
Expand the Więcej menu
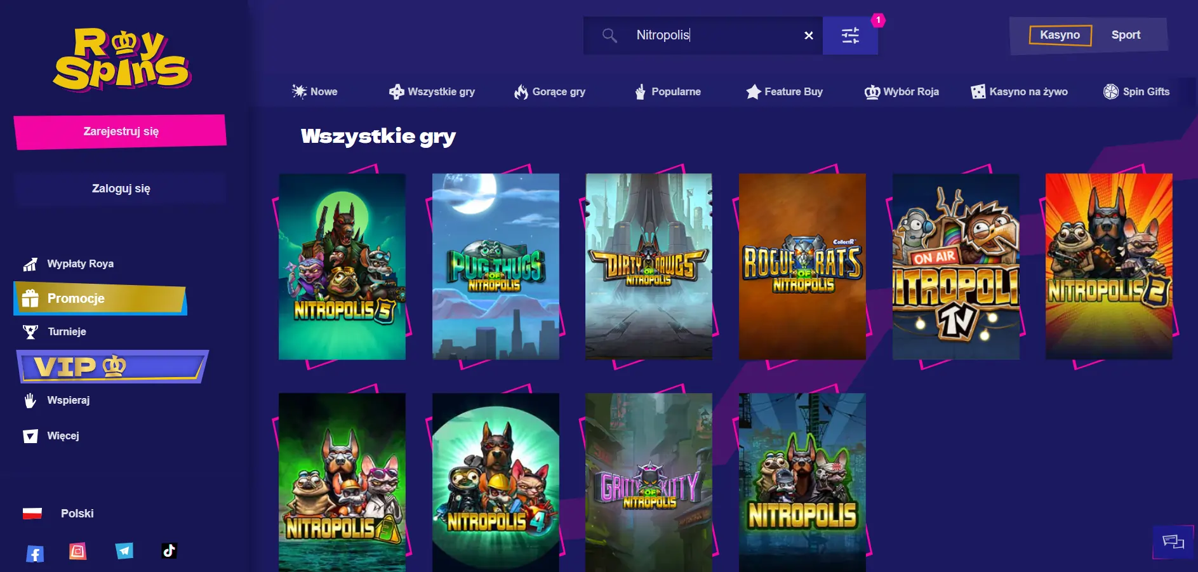click(62, 436)
